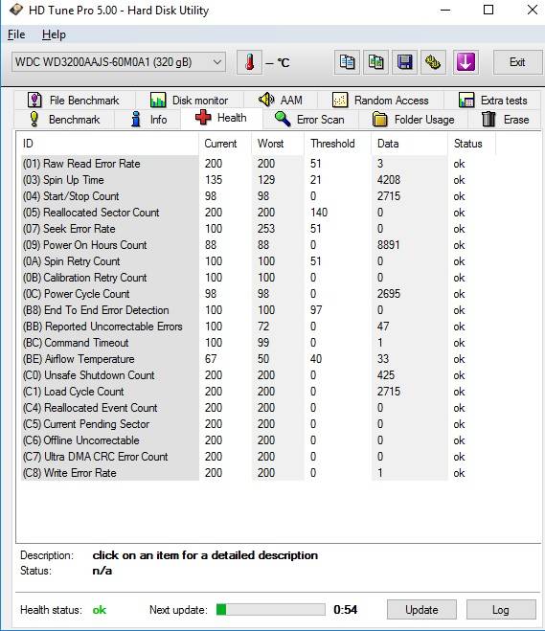Click the Erase trash can icon
545x631 pixels.
488,119
